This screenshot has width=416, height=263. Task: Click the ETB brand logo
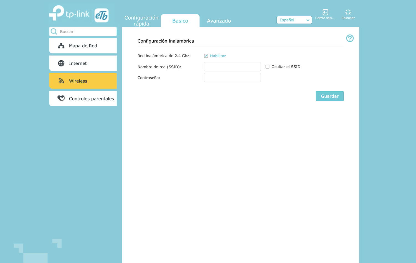[102, 16]
